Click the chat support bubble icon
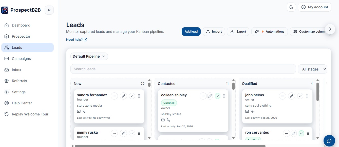 329,141
